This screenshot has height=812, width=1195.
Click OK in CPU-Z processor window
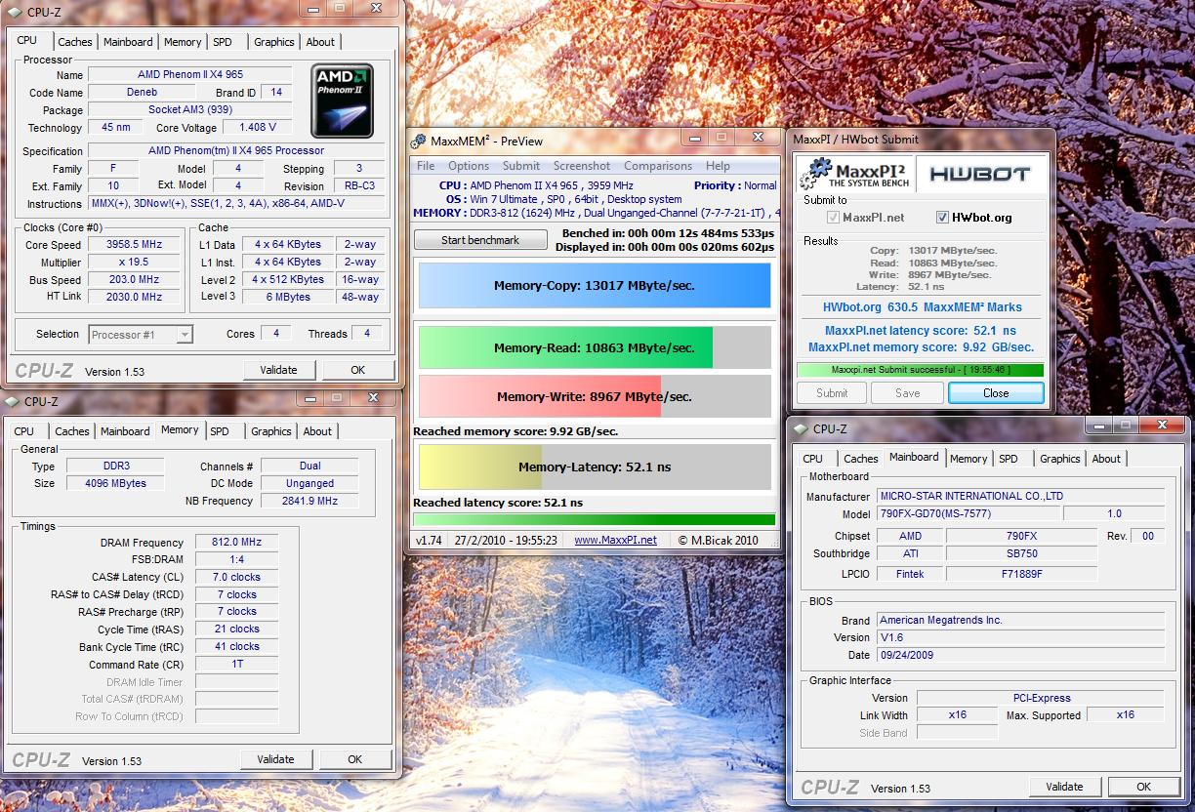click(357, 370)
